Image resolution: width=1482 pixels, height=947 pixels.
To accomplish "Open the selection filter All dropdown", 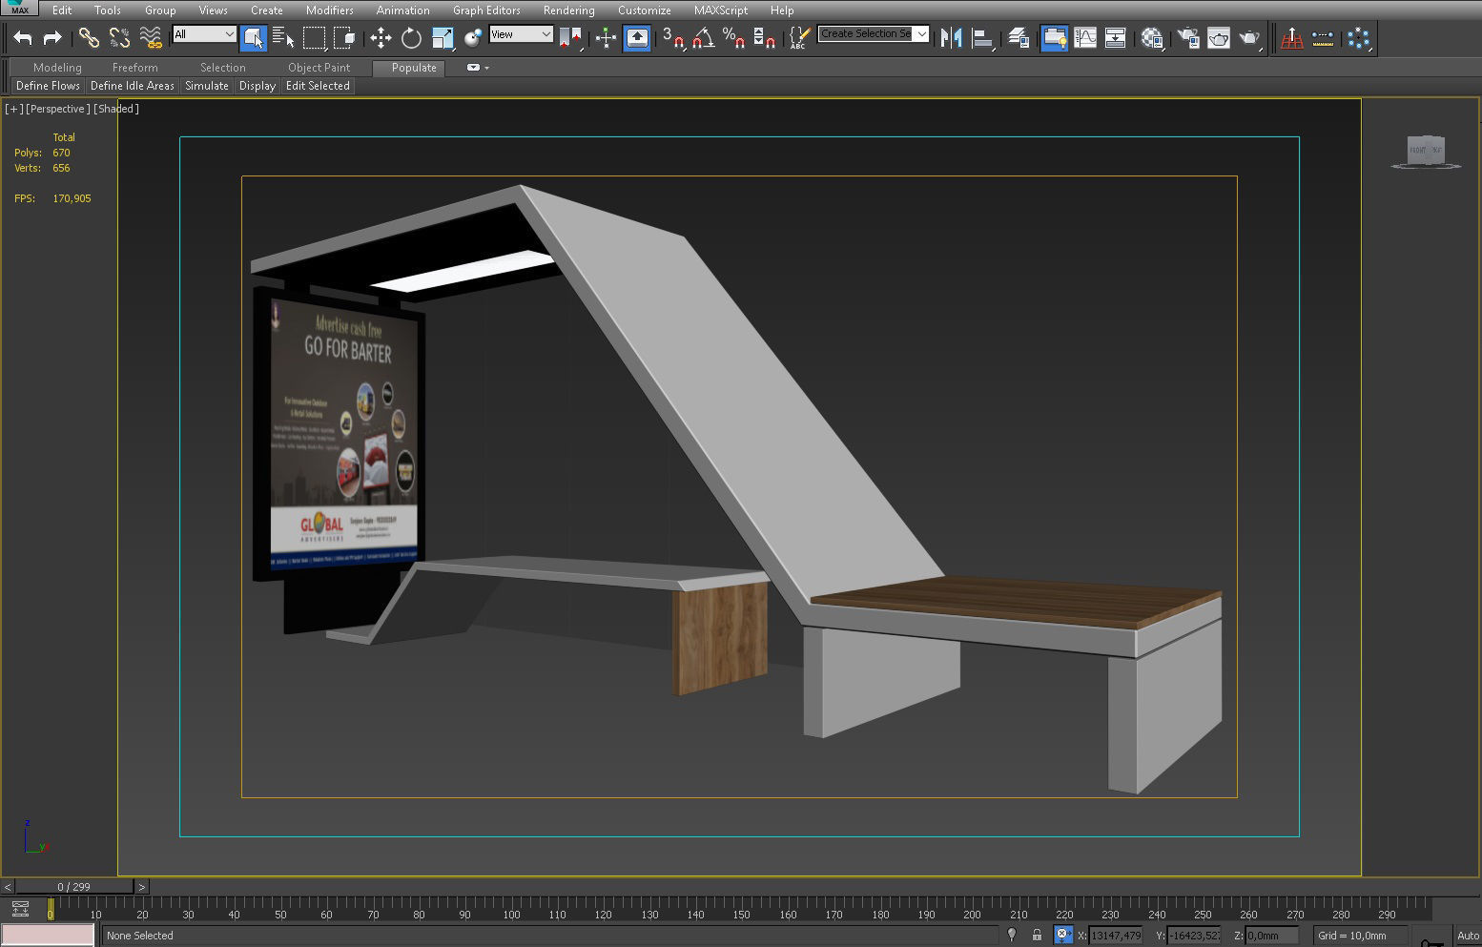I will click(x=204, y=34).
